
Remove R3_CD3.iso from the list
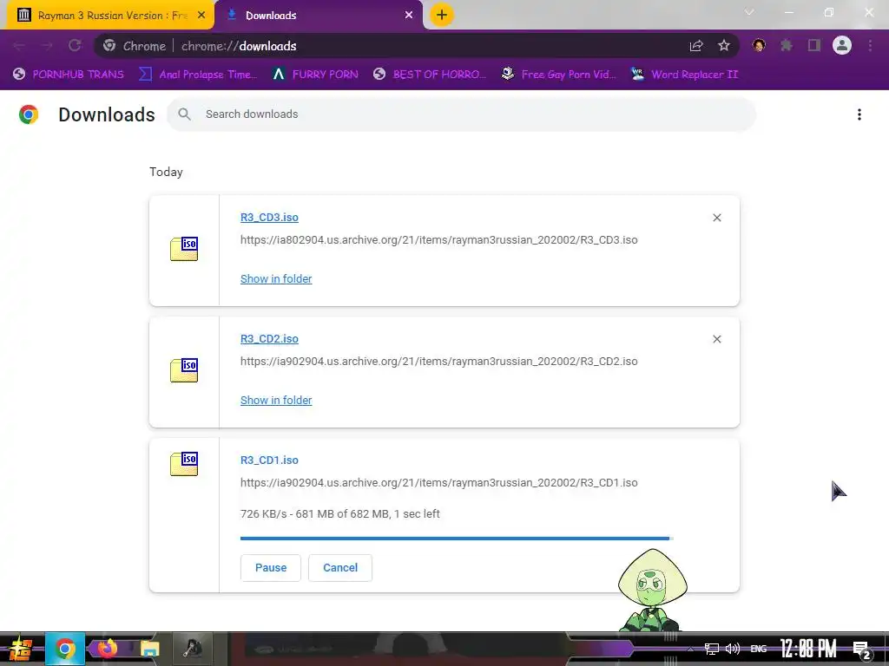[717, 218]
